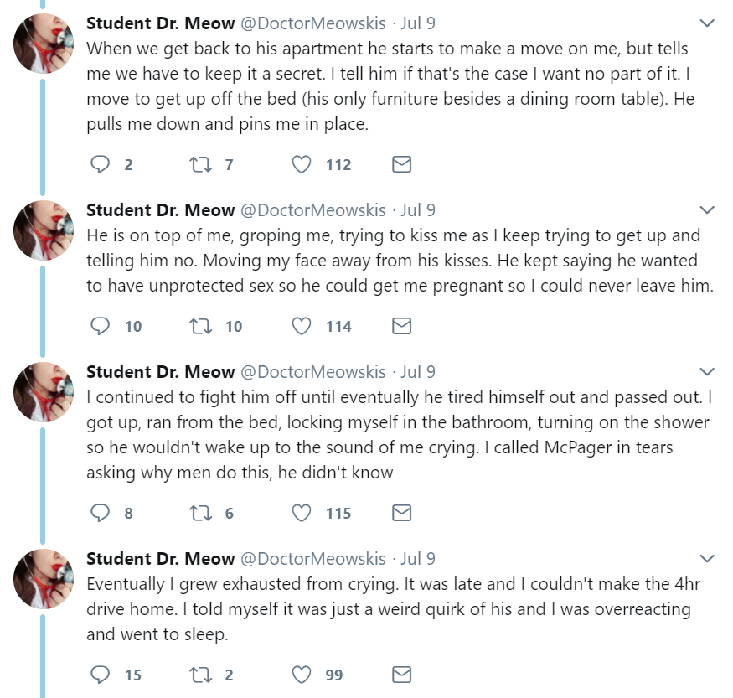Screen dimensions: 733x698
Task: Click the envelope icon under the second tweet
Action: pos(401,326)
